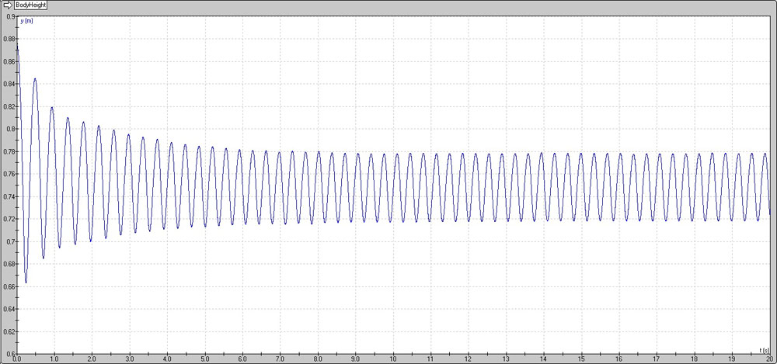Click the 0.68 vertical axis value
This screenshot has height=364, width=777.
click(9, 264)
